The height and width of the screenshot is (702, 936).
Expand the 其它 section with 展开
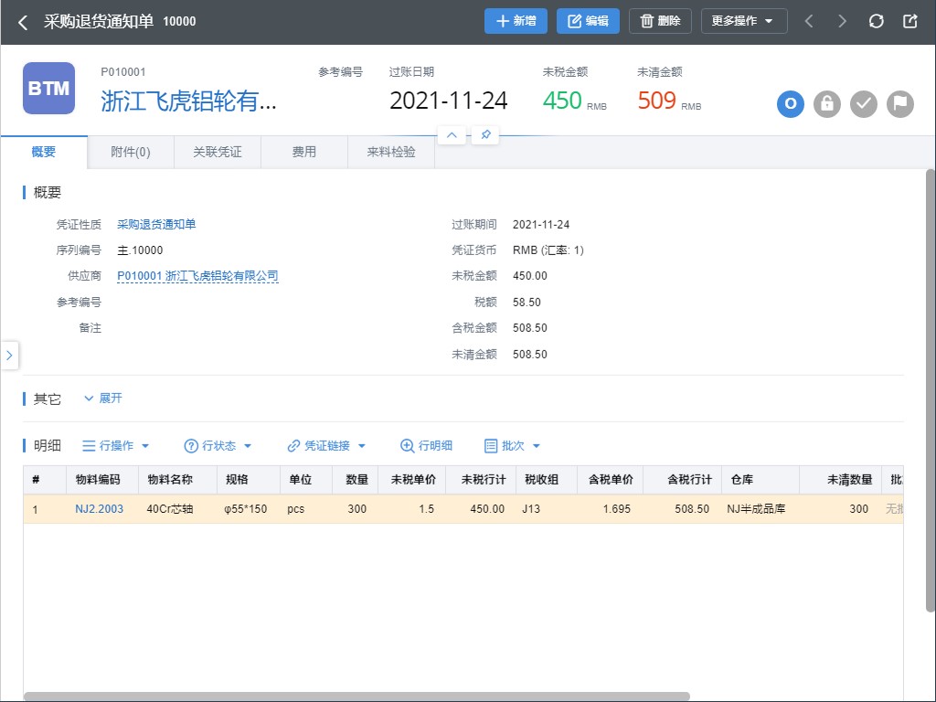pos(104,399)
